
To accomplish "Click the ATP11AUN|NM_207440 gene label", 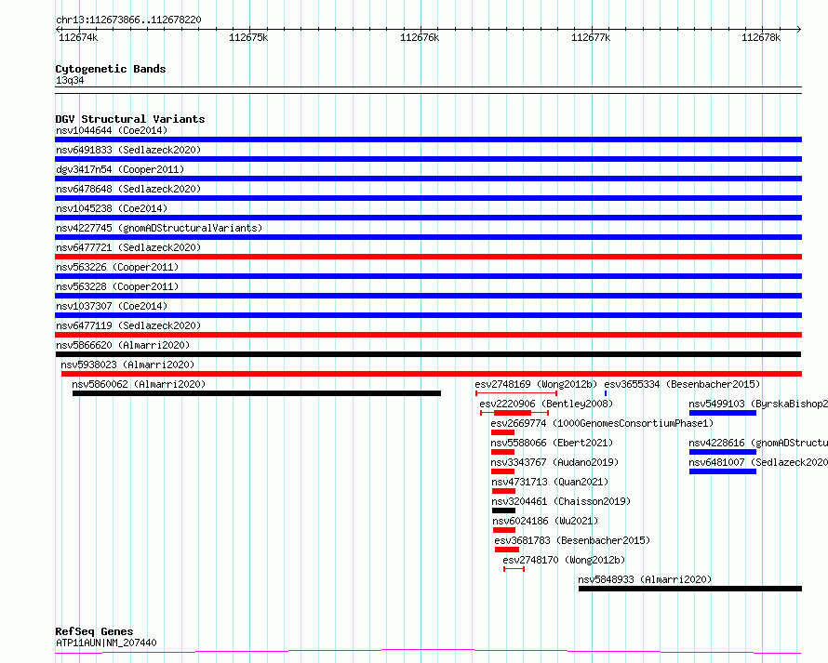I will (x=106, y=643).
